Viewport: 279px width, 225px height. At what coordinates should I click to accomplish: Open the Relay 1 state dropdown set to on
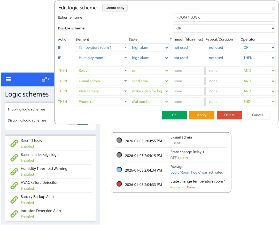click(149, 70)
